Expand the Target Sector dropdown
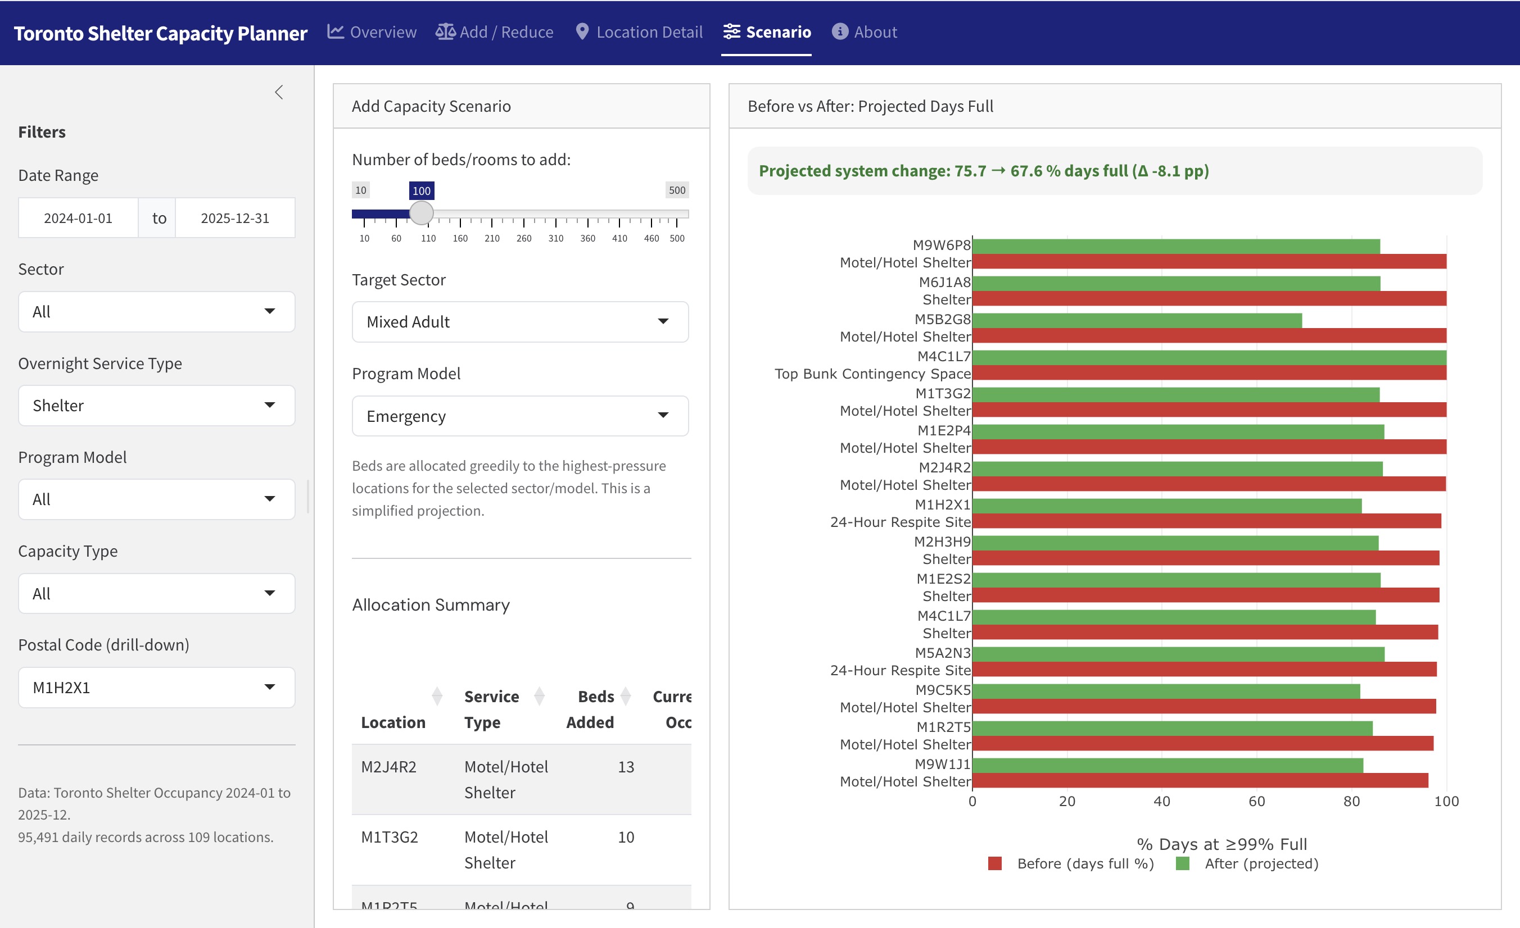Screen dimensions: 1520x928 click(x=519, y=321)
